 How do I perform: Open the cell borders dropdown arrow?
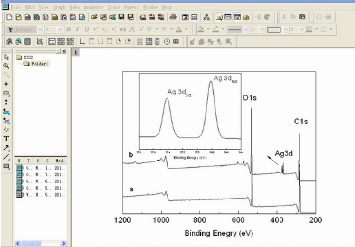pos(331,29)
